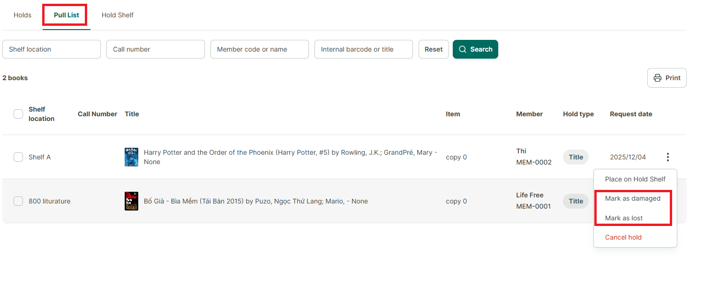This screenshot has width=704, height=301.
Task: Print the pull list
Action: [667, 78]
